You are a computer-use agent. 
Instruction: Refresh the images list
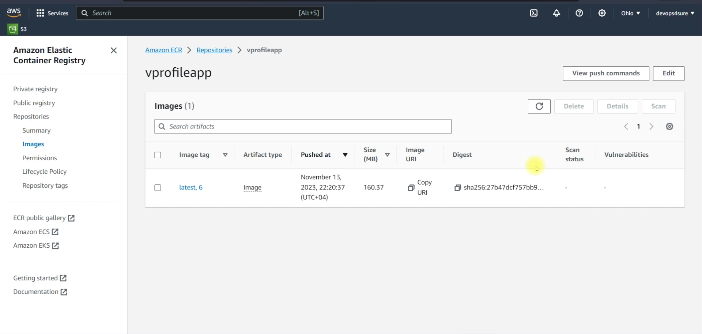click(539, 106)
